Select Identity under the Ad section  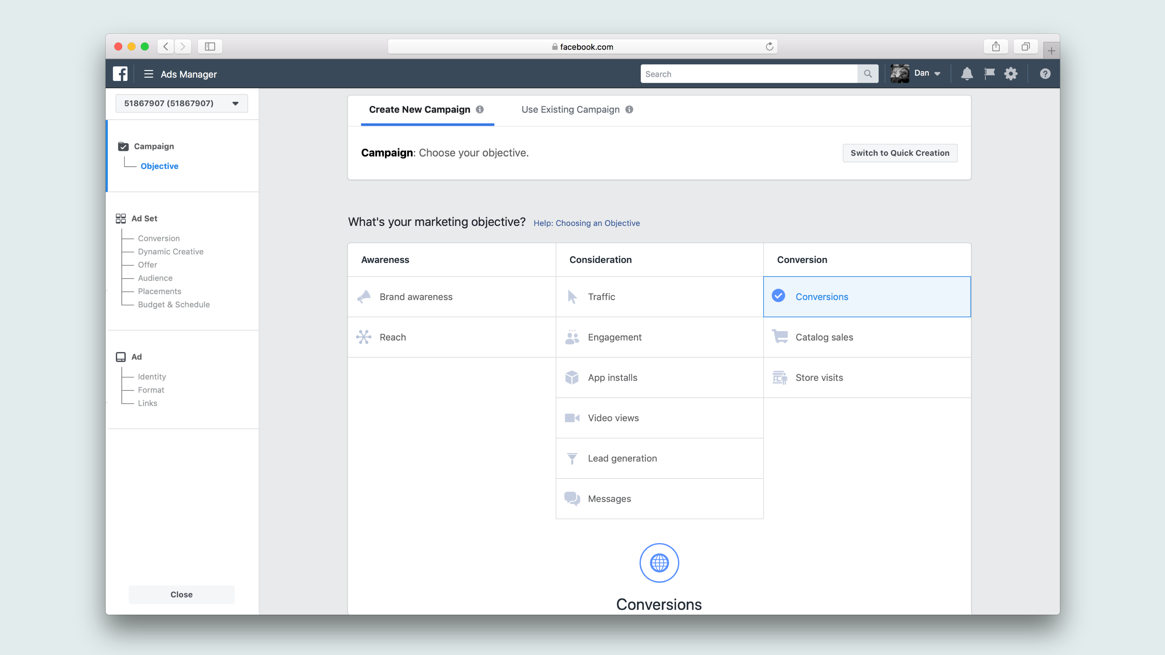pos(152,377)
